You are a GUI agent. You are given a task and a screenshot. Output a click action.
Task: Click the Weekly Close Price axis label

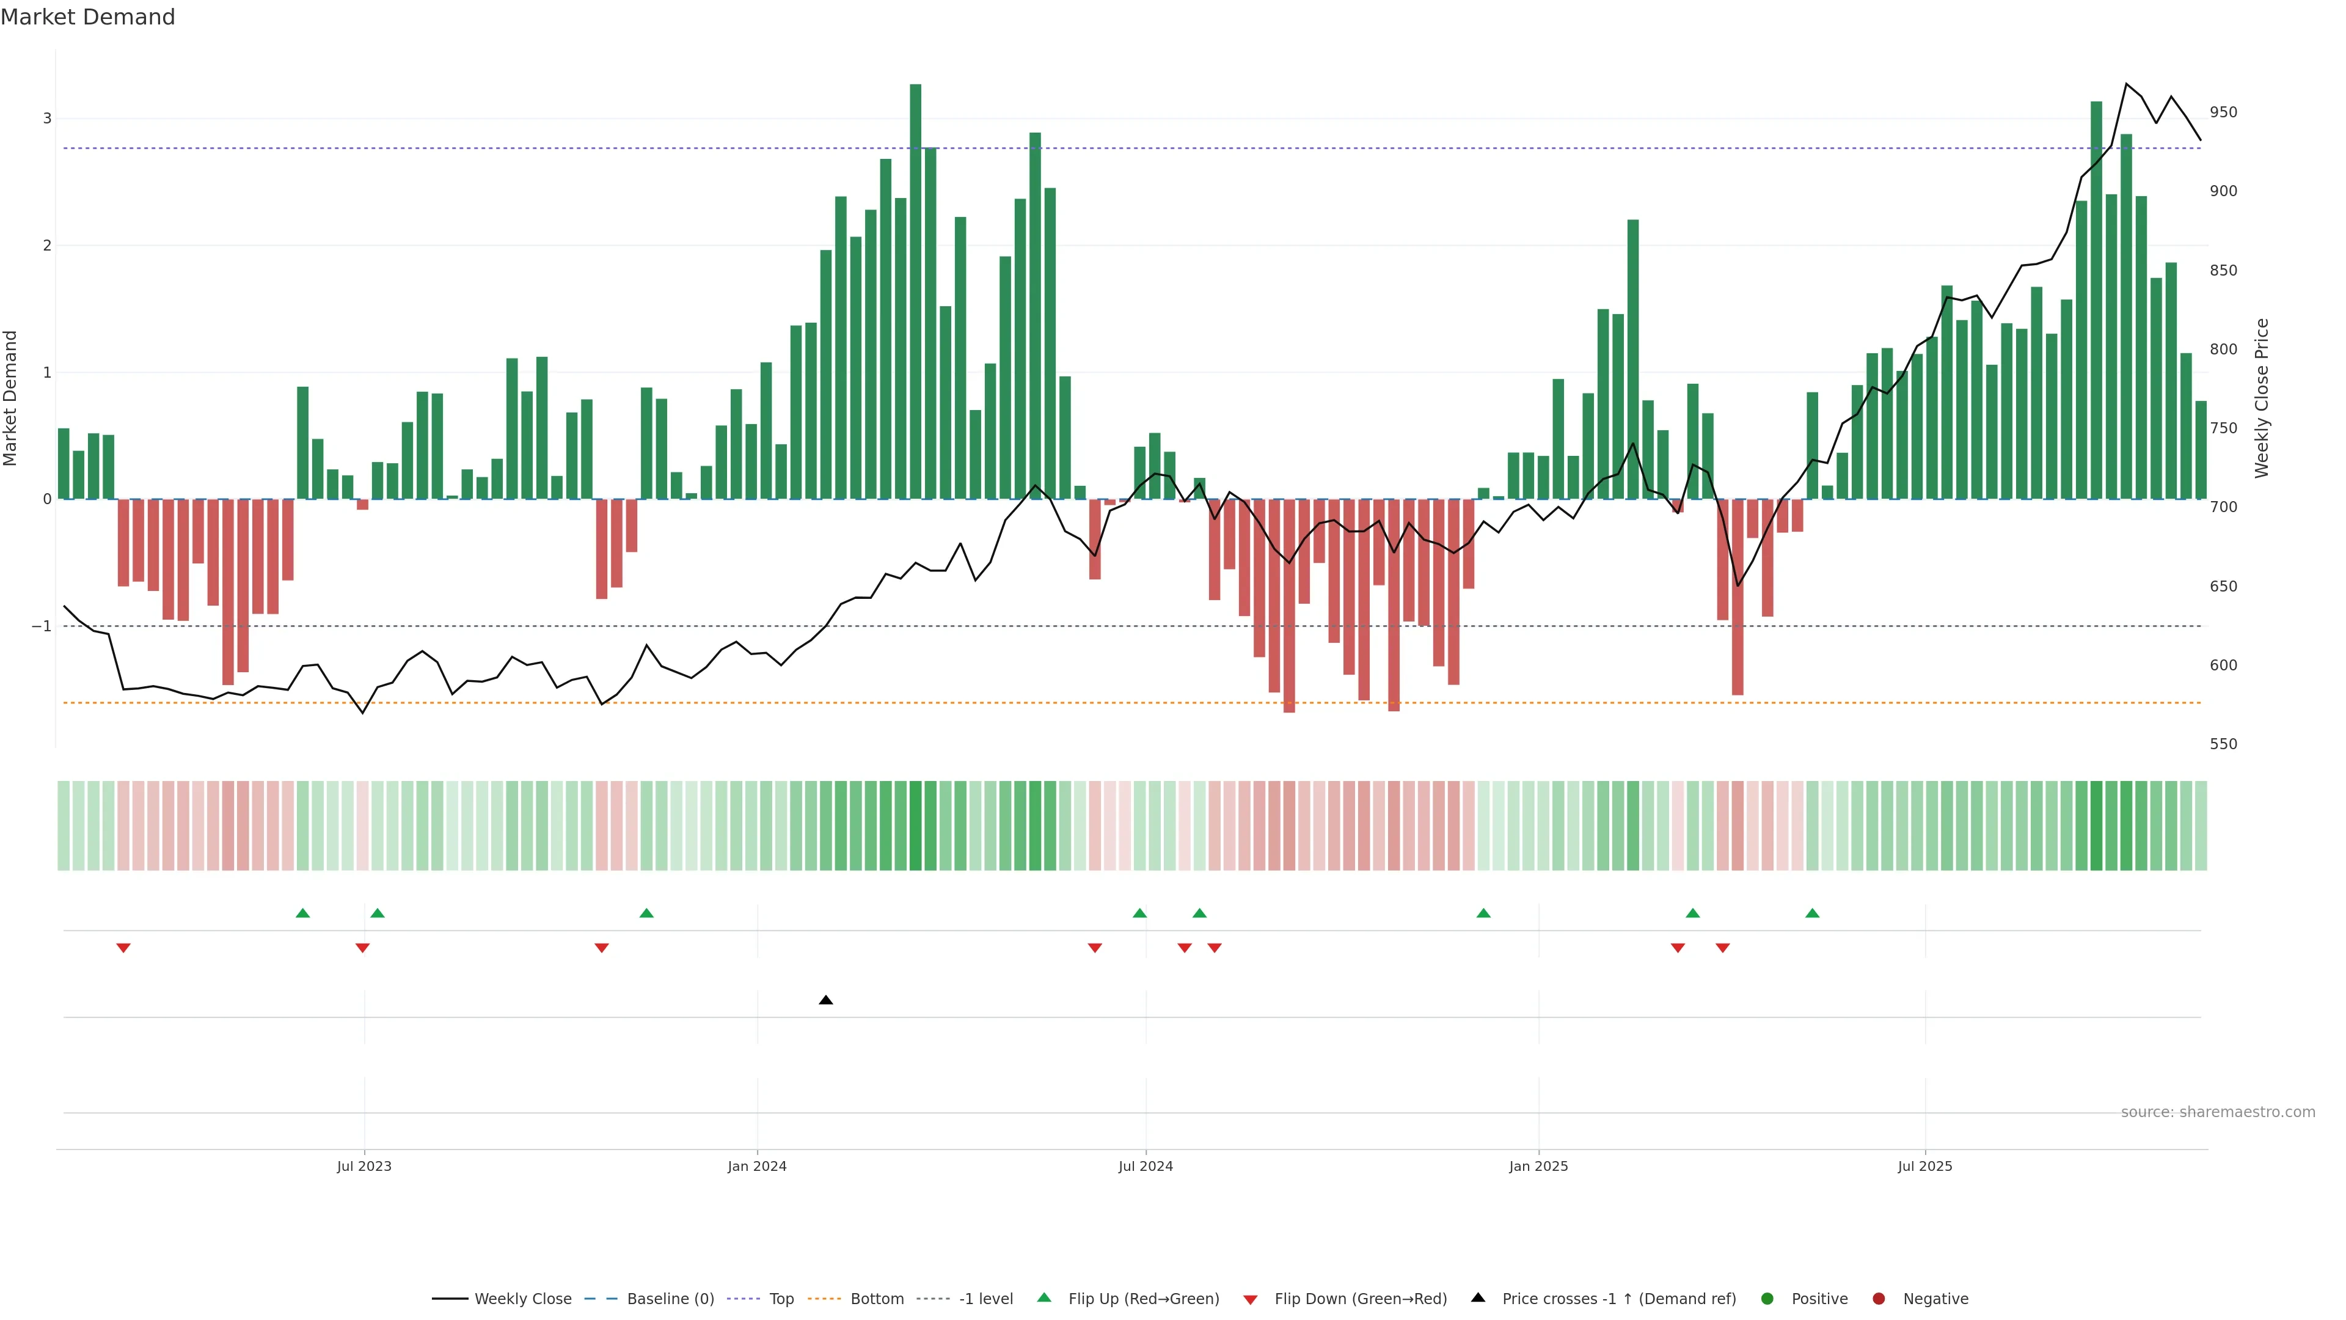click(2262, 398)
